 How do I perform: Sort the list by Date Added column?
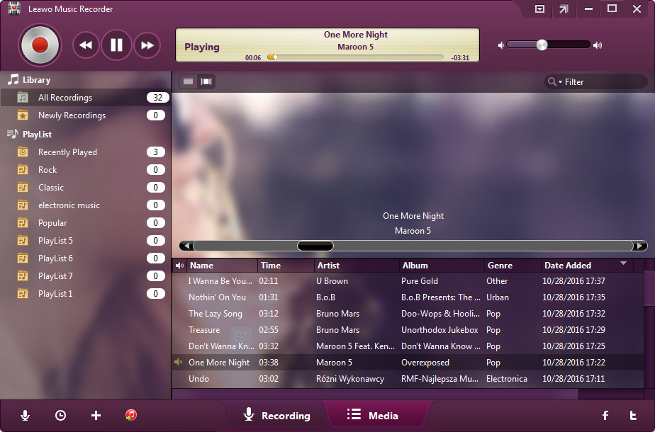coord(588,266)
